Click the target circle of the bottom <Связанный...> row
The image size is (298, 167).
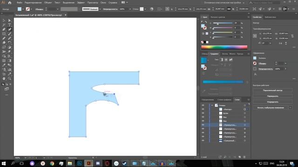click(245, 141)
